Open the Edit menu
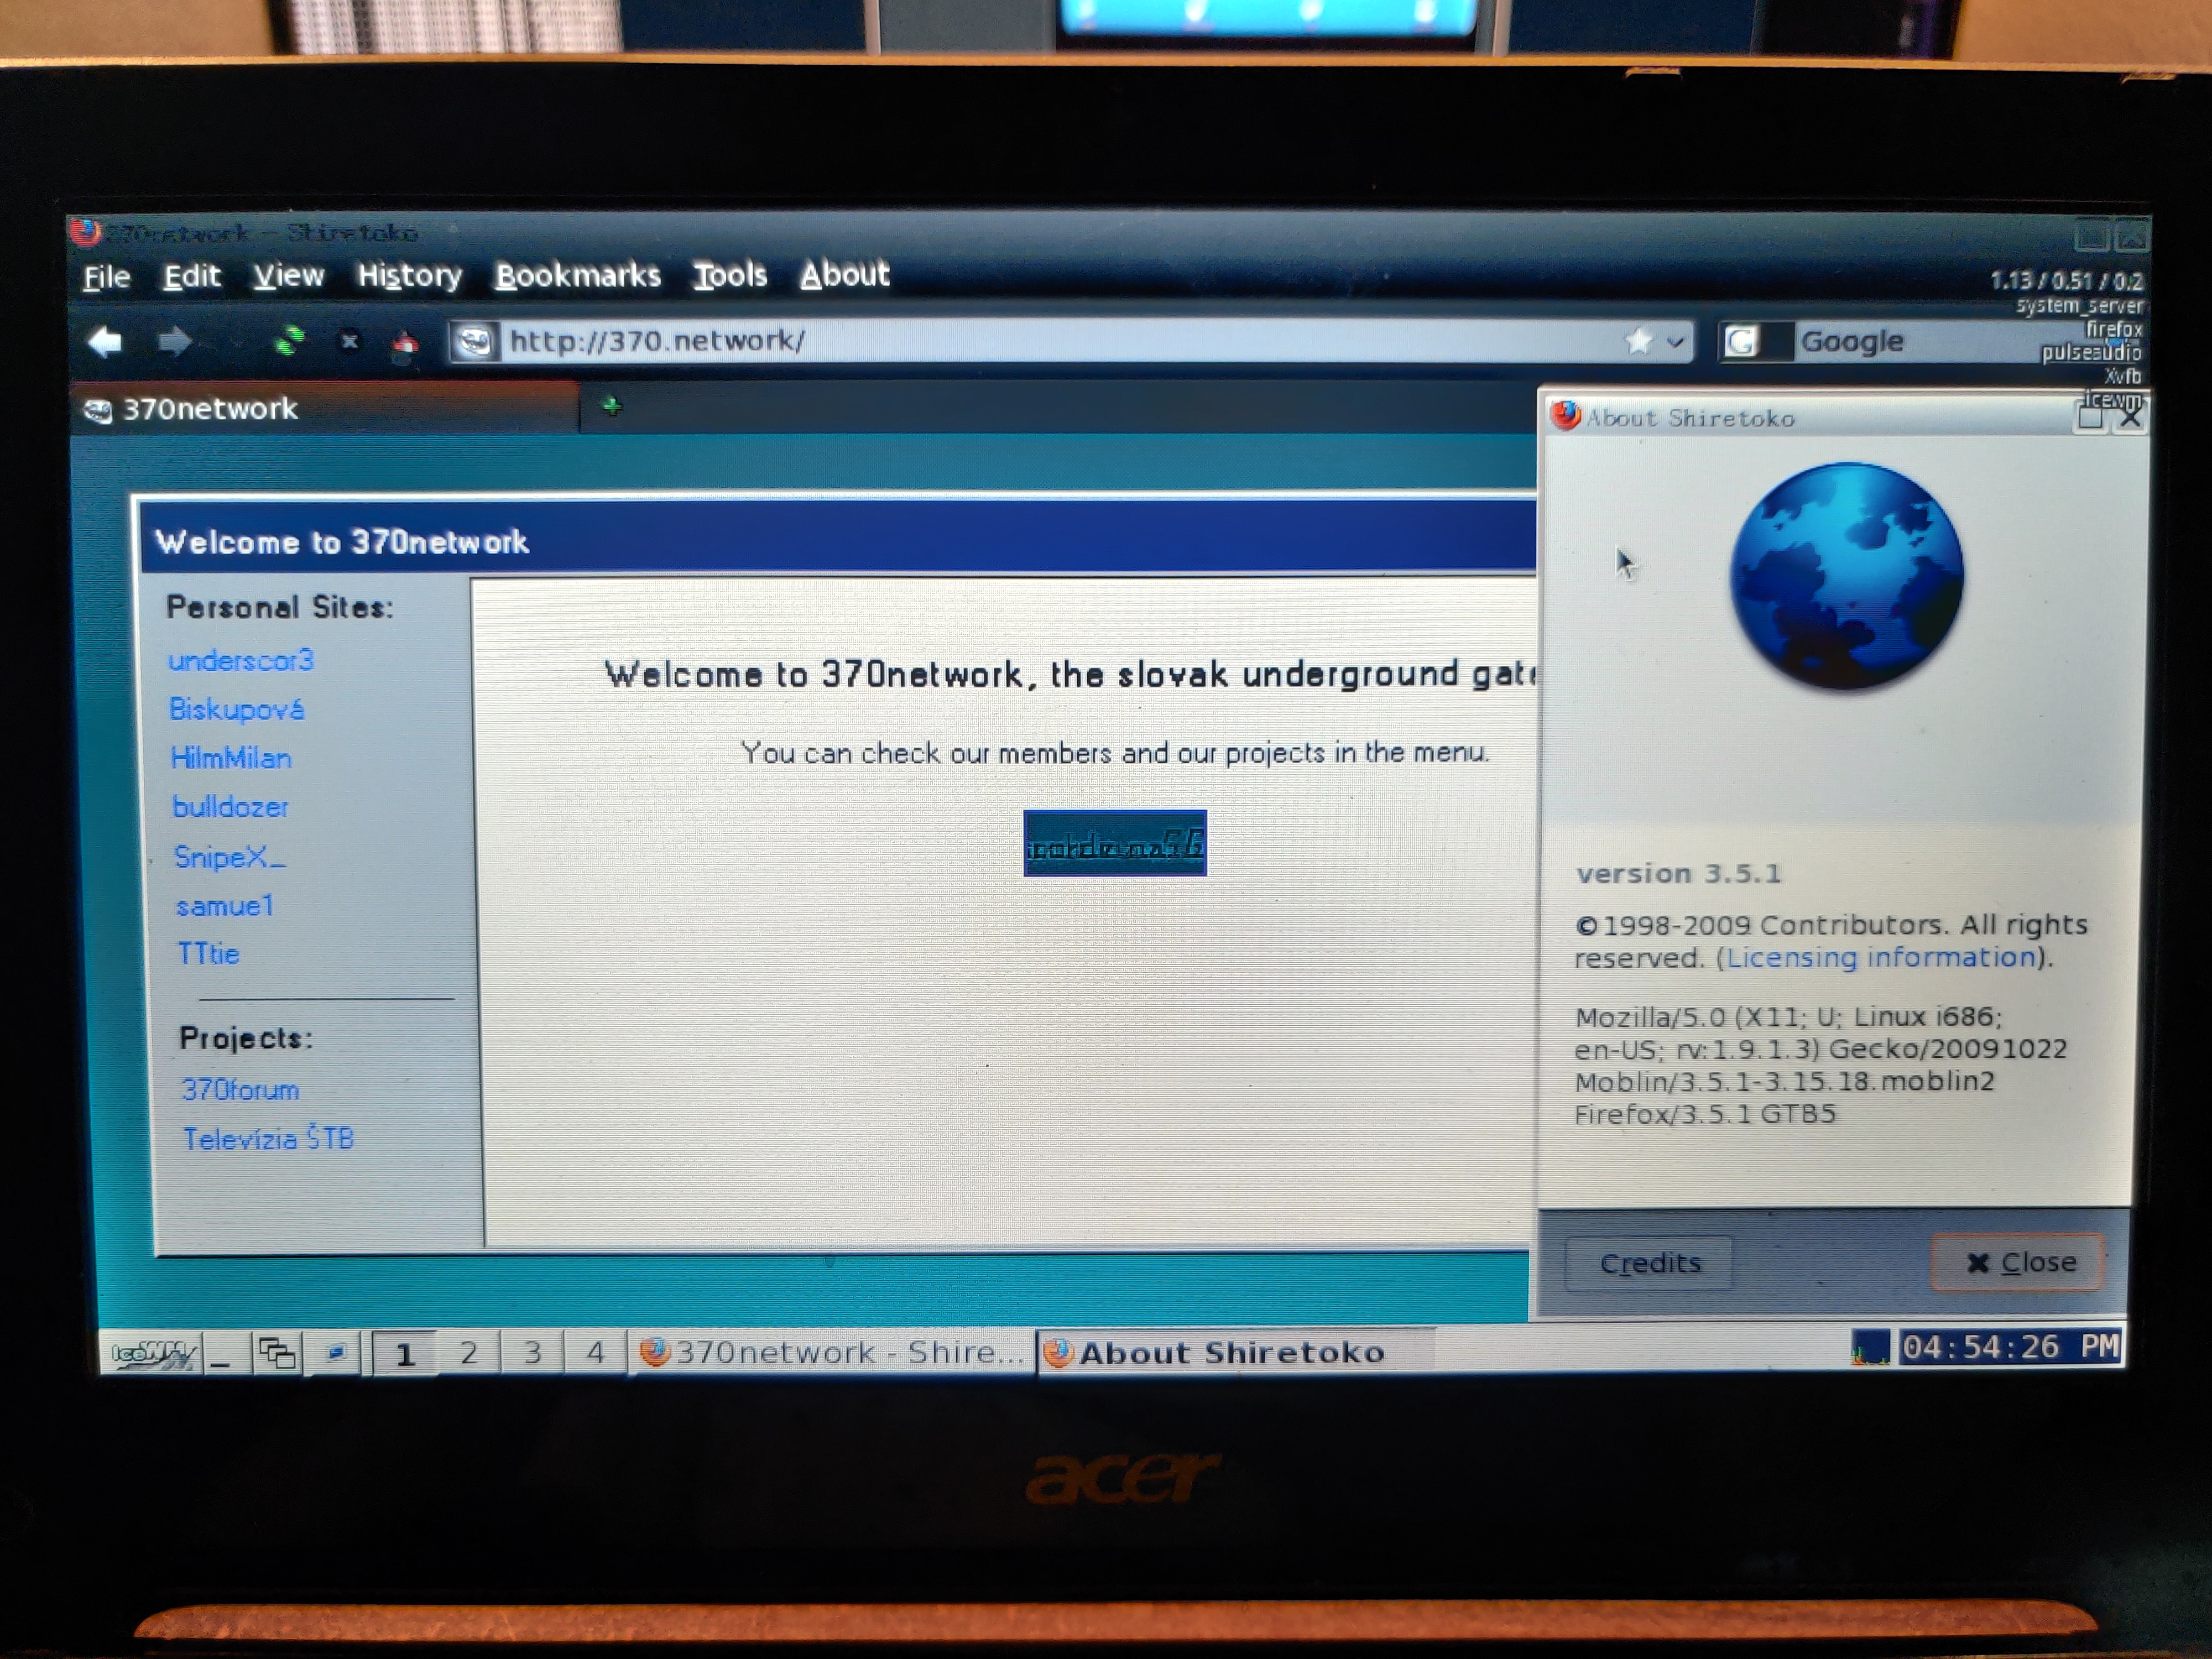Viewport: 2212px width, 1659px height. point(191,276)
